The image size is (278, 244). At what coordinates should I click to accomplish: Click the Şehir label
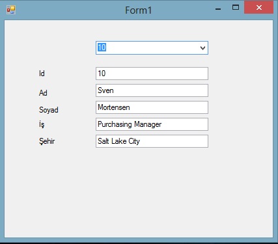click(x=47, y=141)
